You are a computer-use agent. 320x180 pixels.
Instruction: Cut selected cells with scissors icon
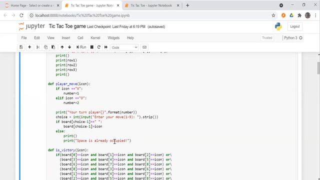click(x=38, y=47)
